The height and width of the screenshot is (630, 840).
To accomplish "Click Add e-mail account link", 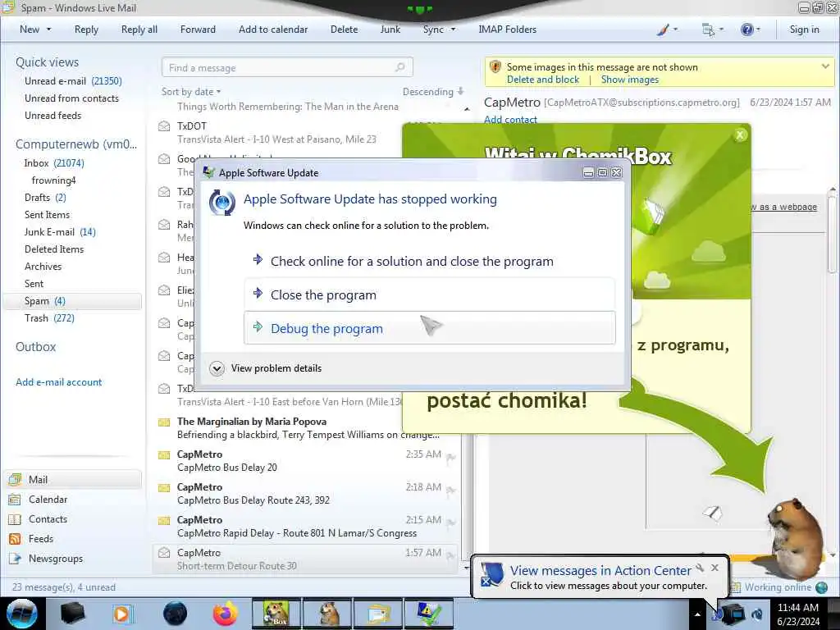I will point(58,382).
